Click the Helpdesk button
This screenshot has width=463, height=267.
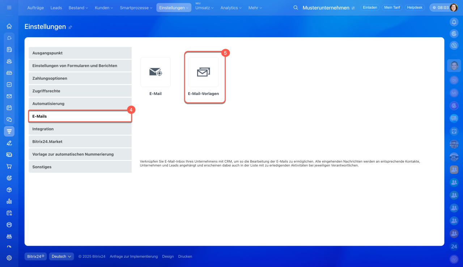click(415, 8)
